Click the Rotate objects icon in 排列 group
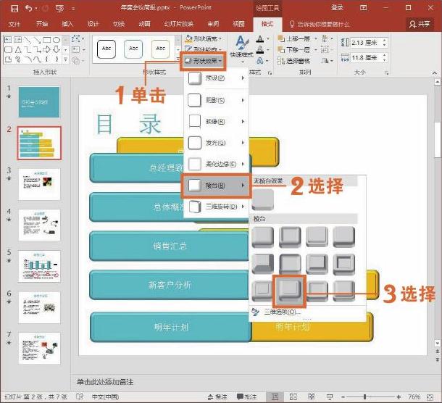Viewport: 442px width, 403px height. pos(327,61)
